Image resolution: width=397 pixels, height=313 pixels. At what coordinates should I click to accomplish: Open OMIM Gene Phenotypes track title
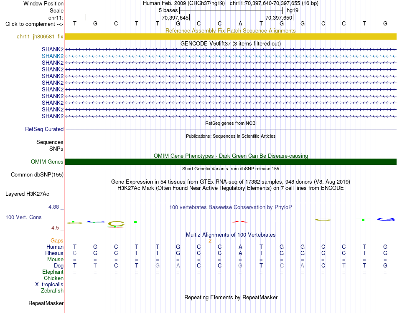pyautogui.click(x=231, y=156)
